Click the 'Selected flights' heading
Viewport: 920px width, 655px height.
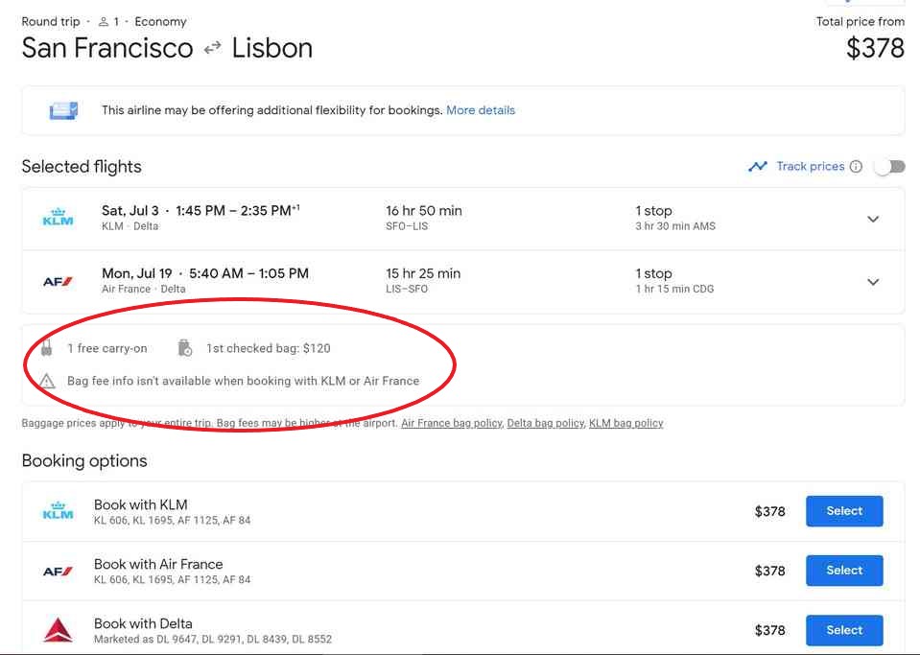pyautogui.click(x=82, y=167)
